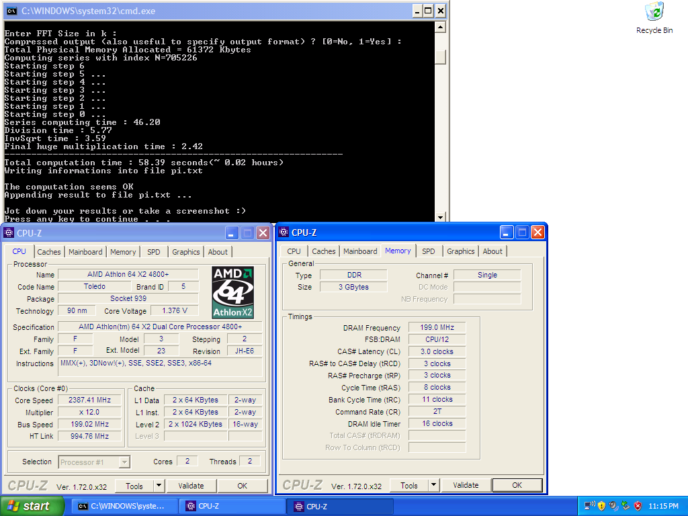Click the cmd.exe title bar icon
Screen dimensions: 688x516
[12, 11]
